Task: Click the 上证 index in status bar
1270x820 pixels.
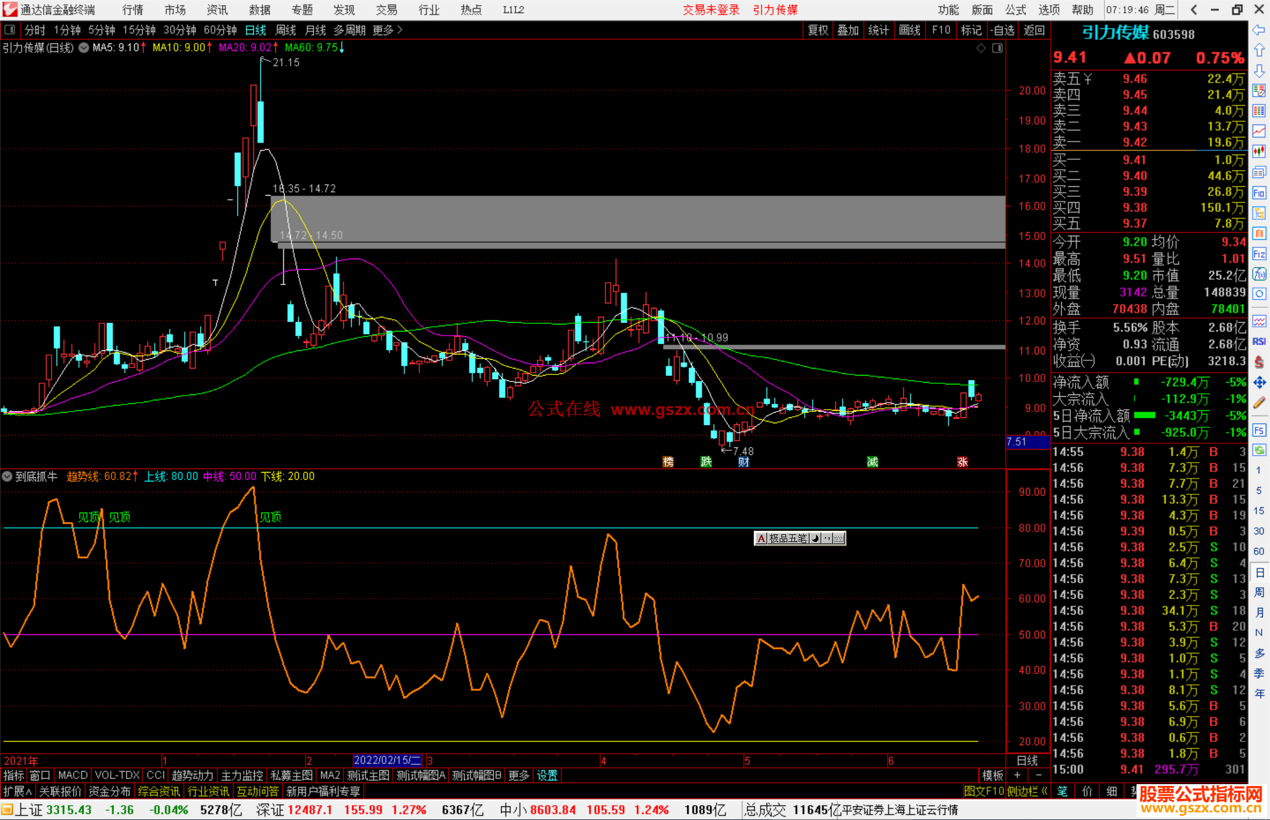Action: pos(29,809)
